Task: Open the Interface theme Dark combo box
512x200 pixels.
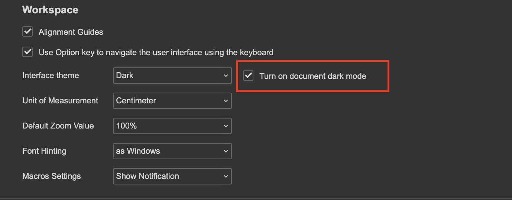Action: click(172, 76)
